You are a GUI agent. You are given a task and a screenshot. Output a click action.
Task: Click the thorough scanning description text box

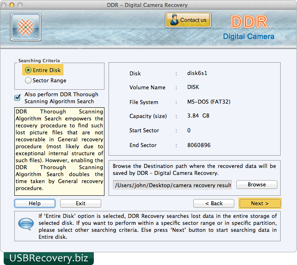[x=59, y=152]
